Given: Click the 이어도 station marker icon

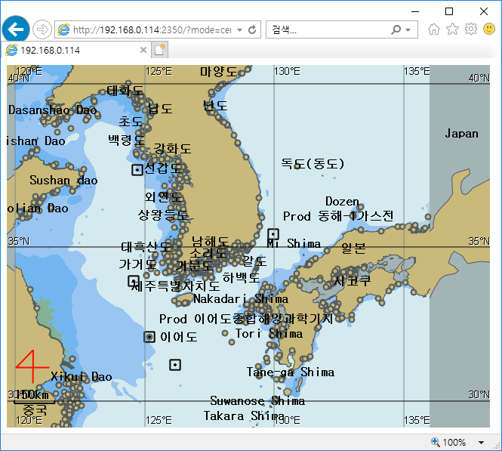Looking at the screenshot, I should point(149,337).
